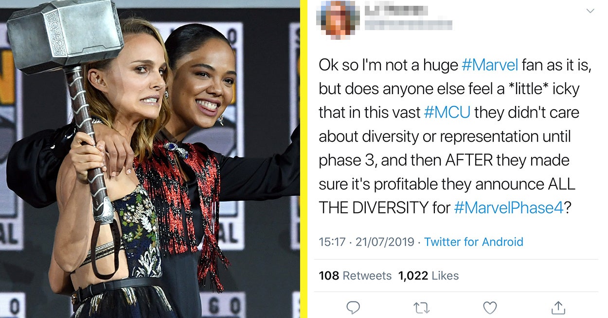The height and width of the screenshot is (318, 608).
Task: Open the #Marvel hashtag
Action: coord(489,65)
